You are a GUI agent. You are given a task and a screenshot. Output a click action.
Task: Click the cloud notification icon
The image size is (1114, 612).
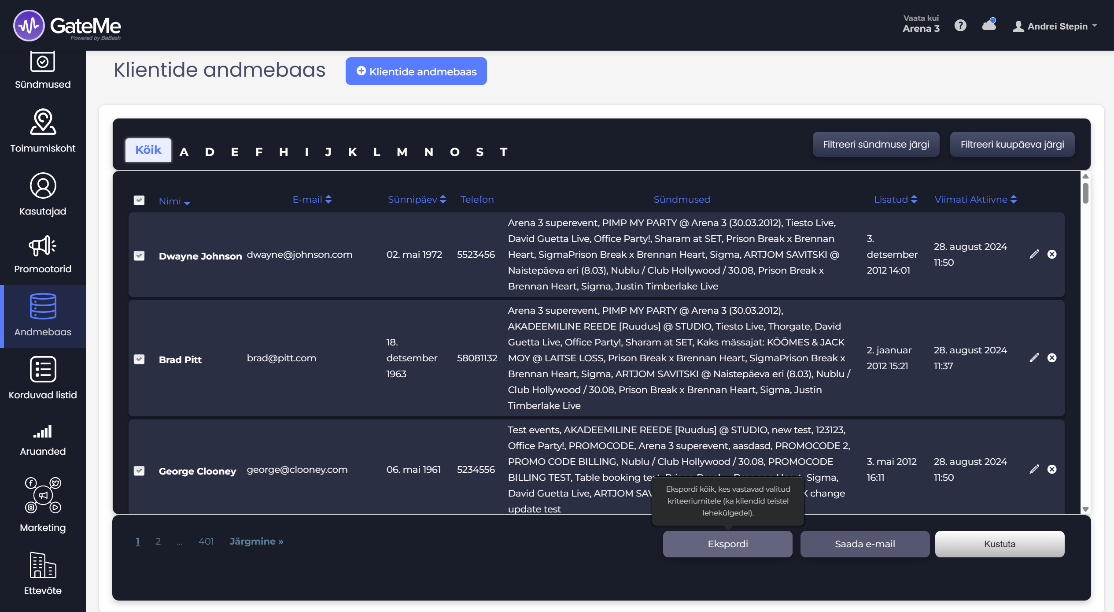coord(989,25)
